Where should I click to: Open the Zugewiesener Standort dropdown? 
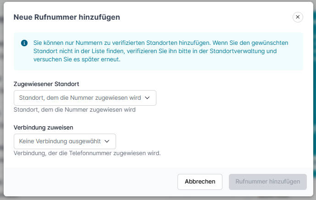coord(85,98)
